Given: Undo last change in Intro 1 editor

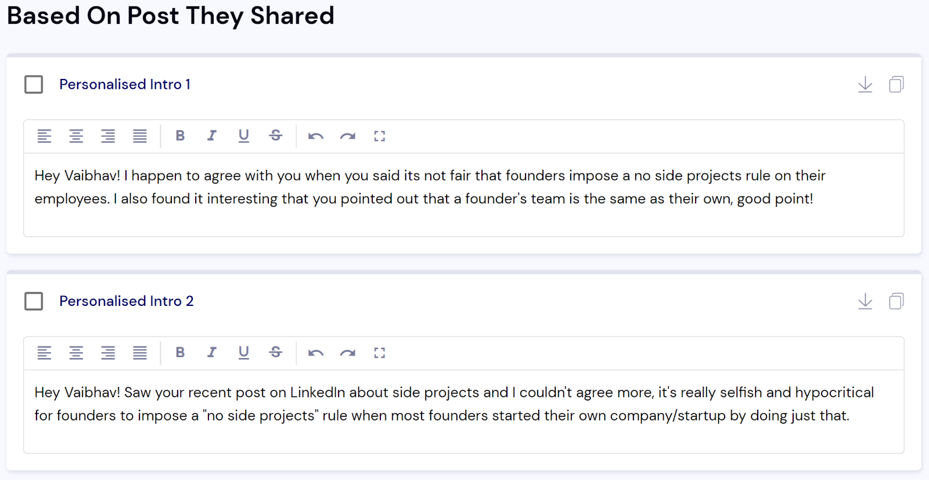Looking at the screenshot, I should [316, 136].
